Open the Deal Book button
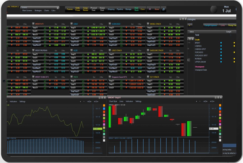243x163 pixels. 136,9
